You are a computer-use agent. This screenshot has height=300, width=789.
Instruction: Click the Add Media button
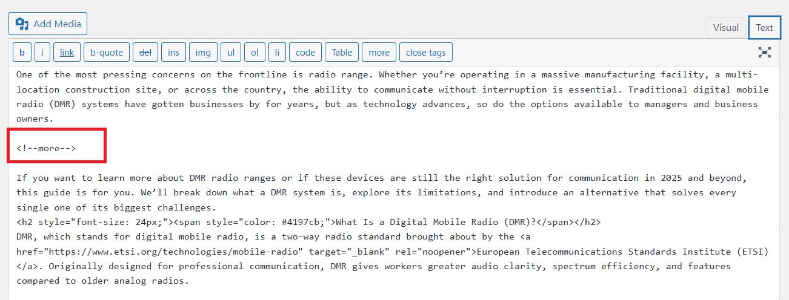coord(48,24)
